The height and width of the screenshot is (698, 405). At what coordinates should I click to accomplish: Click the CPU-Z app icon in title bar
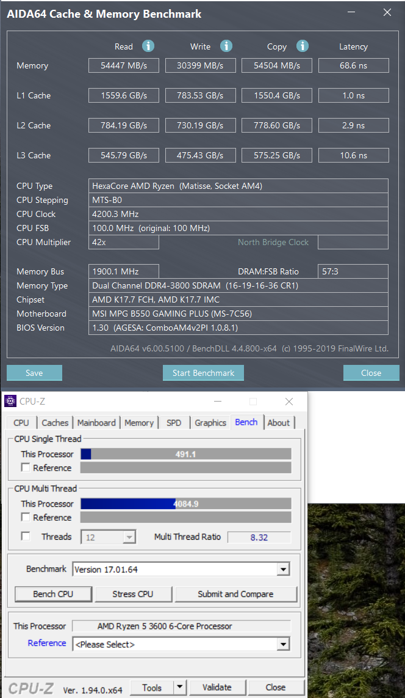[10, 402]
